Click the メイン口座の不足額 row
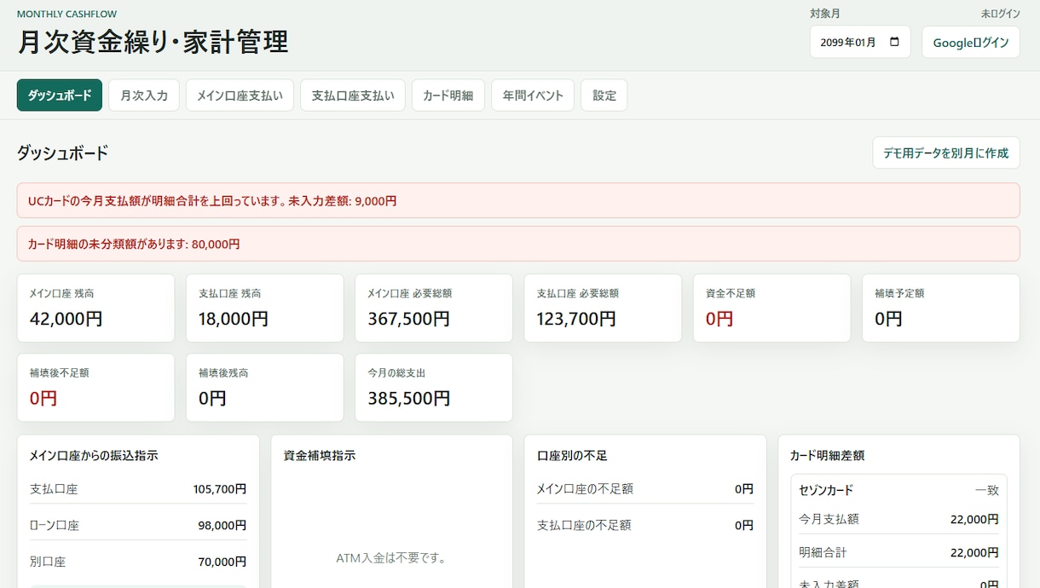This screenshot has width=1040, height=588. click(x=644, y=489)
